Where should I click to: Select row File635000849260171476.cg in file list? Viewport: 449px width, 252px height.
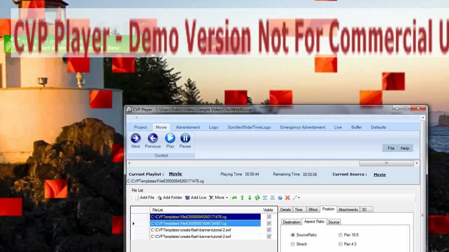(205, 217)
